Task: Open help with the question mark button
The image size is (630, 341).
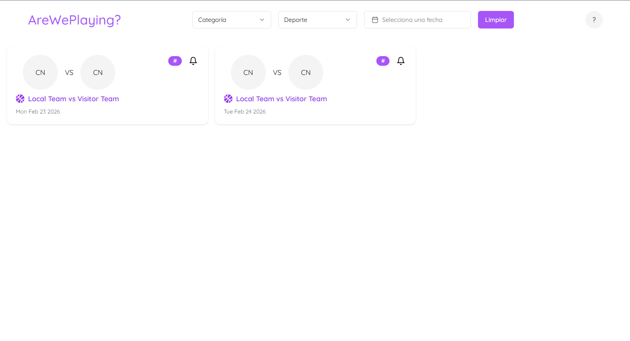Action: click(x=594, y=20)
